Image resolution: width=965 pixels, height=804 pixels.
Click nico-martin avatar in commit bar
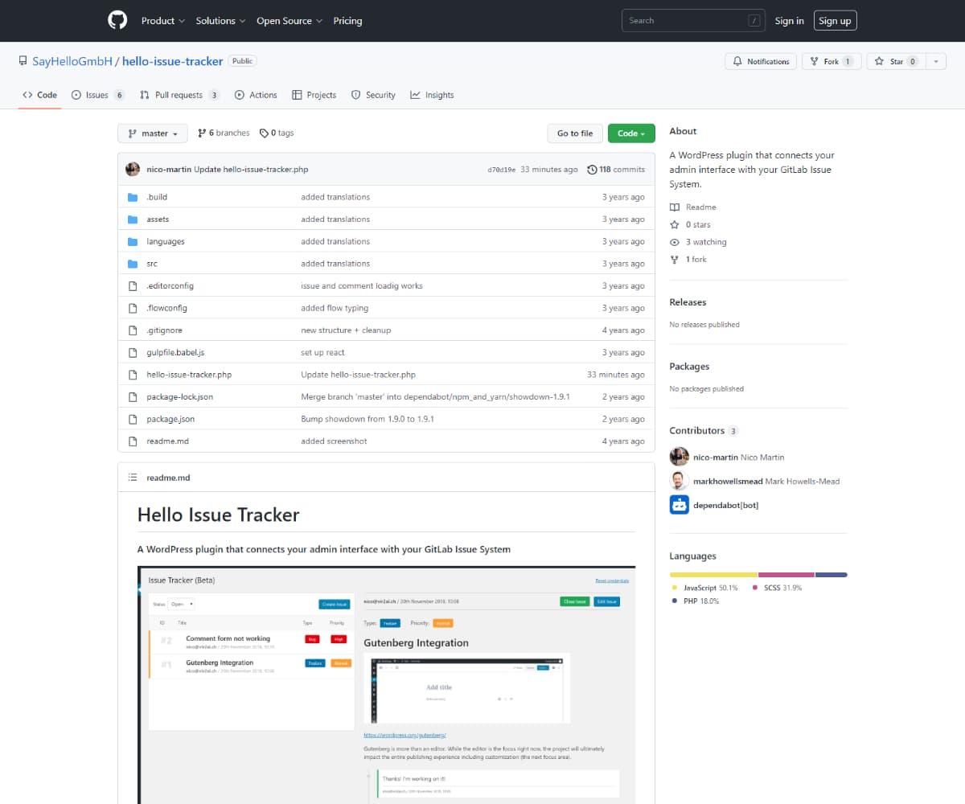[x=133, y=170]
